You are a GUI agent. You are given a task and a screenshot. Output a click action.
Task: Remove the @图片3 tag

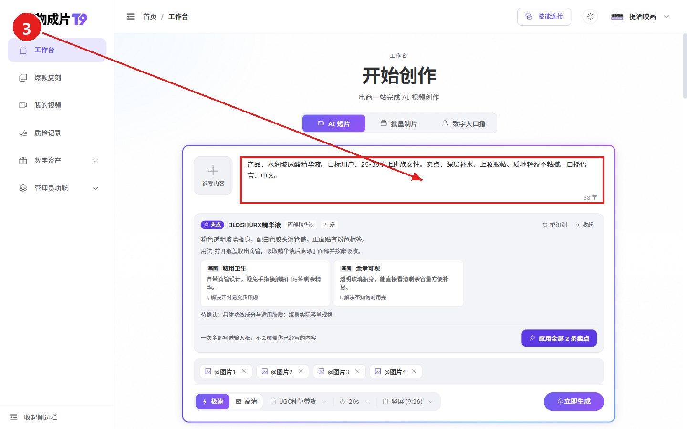(x=357, y=371)
